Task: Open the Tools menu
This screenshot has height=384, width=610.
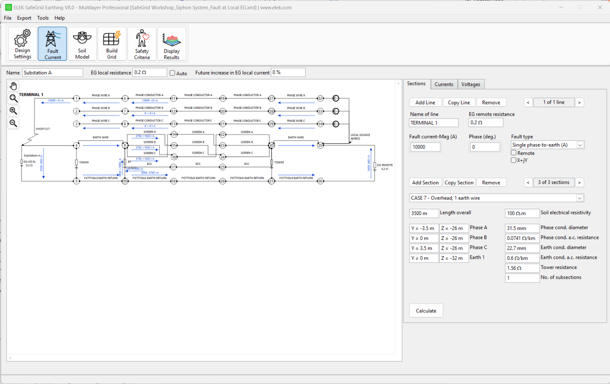Action: point(43,18)
